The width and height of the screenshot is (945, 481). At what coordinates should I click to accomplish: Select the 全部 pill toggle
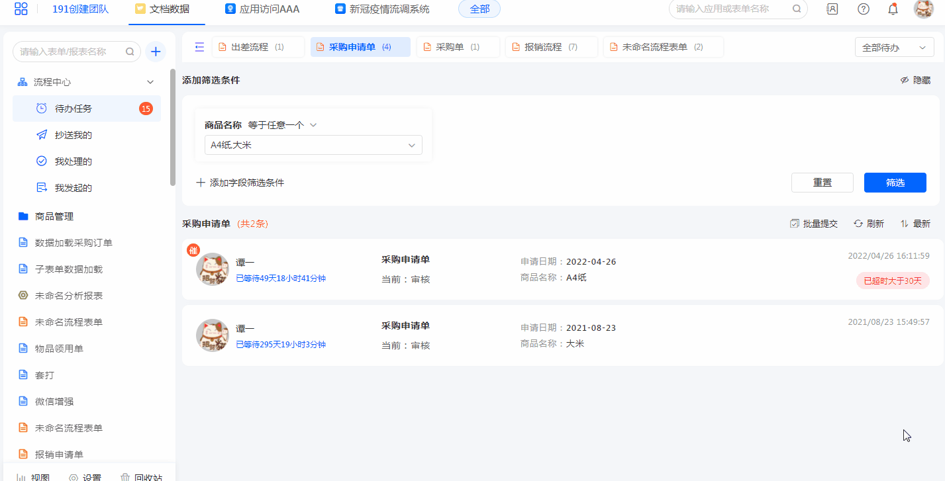pyautogui.click(x=479, y=9)
